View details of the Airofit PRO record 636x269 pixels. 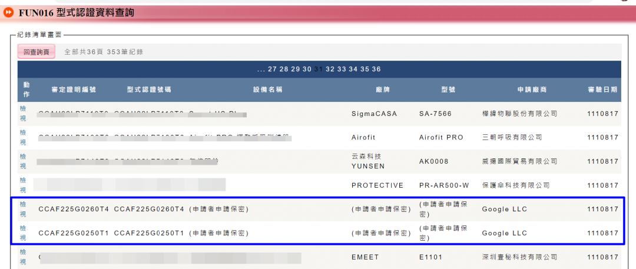coord(23,137)
